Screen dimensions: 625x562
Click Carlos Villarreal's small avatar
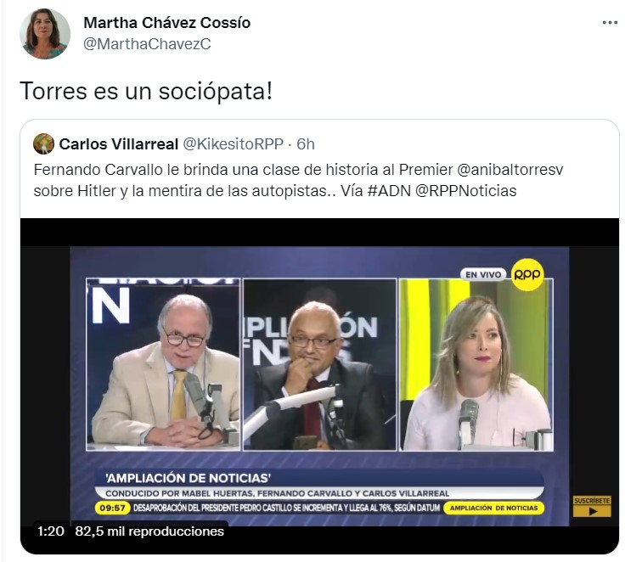pyautogui.click(x=44, y=143)
